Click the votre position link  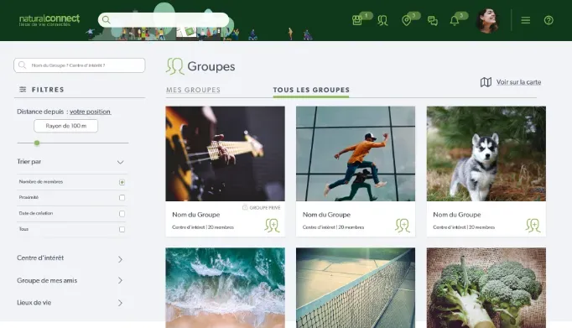click(x=90, y=112)
